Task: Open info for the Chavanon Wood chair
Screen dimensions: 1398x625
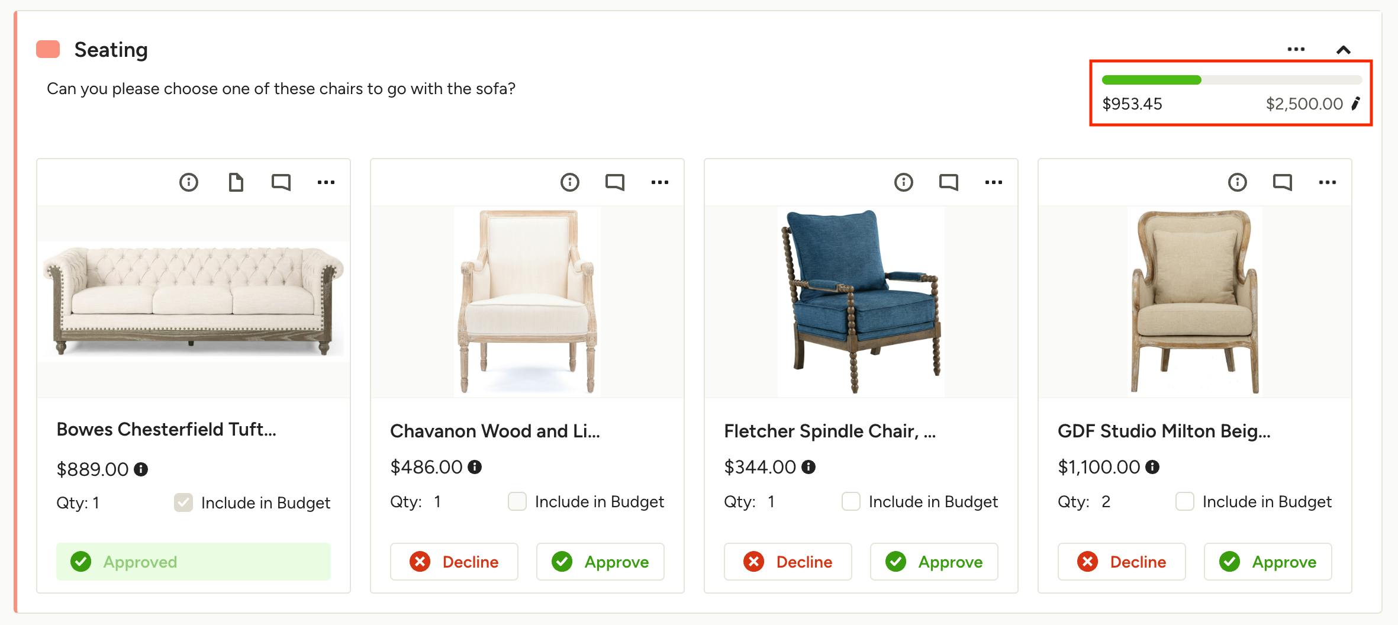Action: point(570,182)
